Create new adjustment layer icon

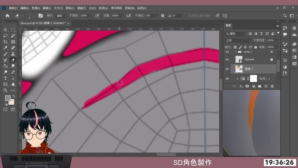(253, 86)
